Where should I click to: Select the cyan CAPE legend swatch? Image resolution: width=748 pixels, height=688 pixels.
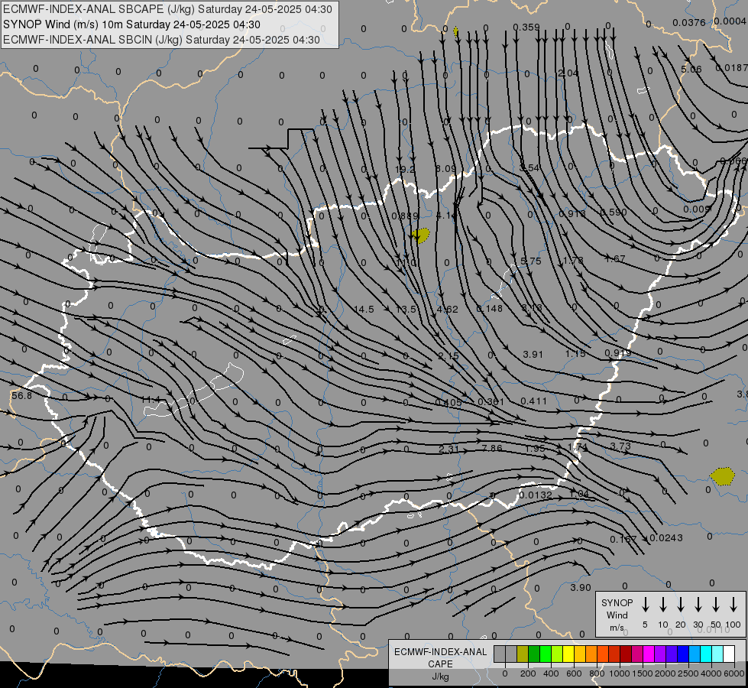coord(705,654)
